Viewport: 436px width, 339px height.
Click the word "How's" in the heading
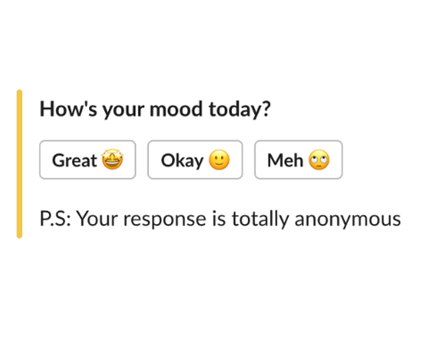(x=68, y=108)
